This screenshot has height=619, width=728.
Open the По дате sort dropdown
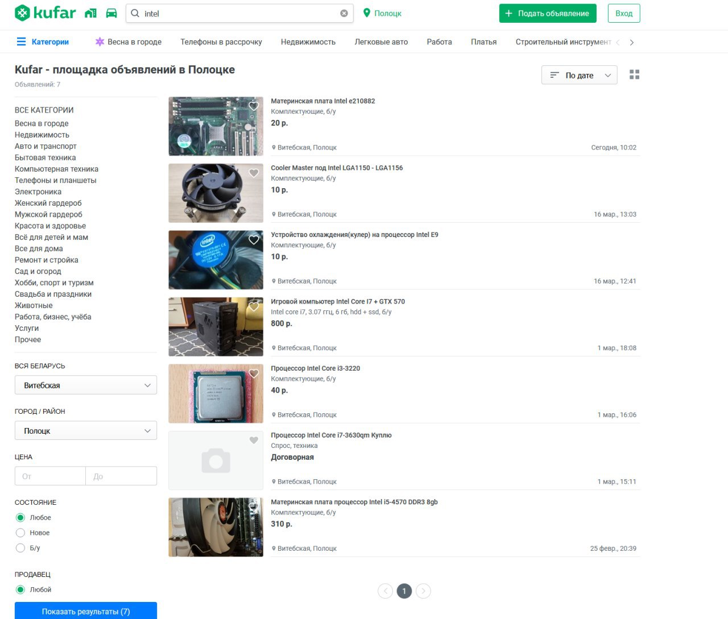click(579, 75)
